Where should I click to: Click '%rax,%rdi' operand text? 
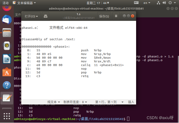pos(102,61)
